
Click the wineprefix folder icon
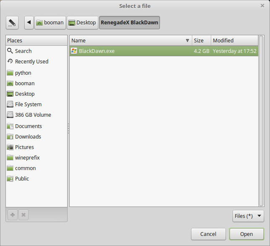10,158
